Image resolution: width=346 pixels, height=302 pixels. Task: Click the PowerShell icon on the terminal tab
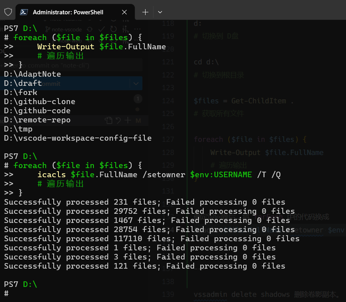[x=24, y=12]
